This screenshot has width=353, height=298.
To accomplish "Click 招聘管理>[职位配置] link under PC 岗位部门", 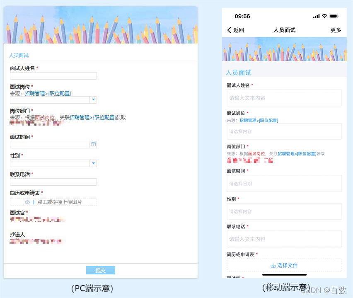I will pos(93,118).
